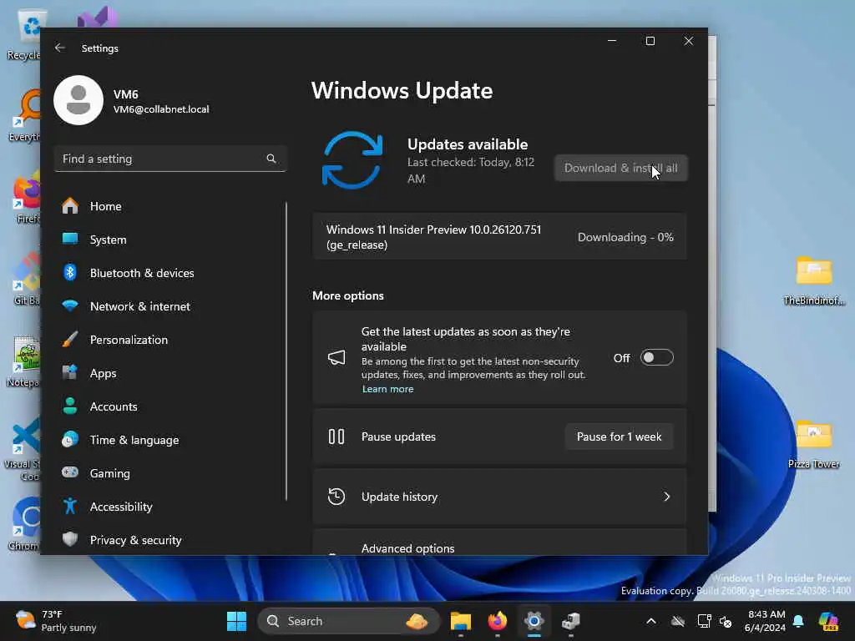Click the Gaming controller icon
This screenshot has height=641, width=855.
pos(70,472)
